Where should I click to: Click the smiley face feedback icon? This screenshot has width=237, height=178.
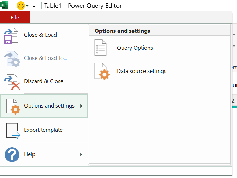point(21,6)
